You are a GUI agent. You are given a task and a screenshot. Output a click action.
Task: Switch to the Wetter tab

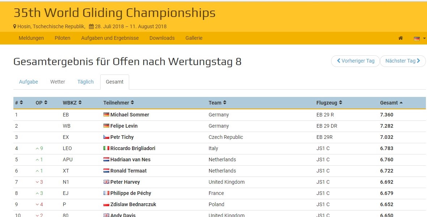tap(58, 82)
